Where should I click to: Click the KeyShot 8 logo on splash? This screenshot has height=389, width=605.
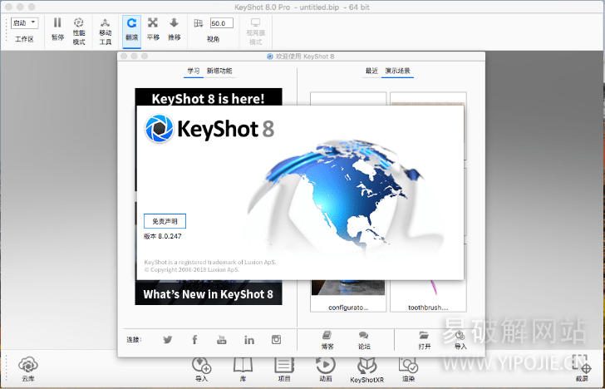pos(209,129)
